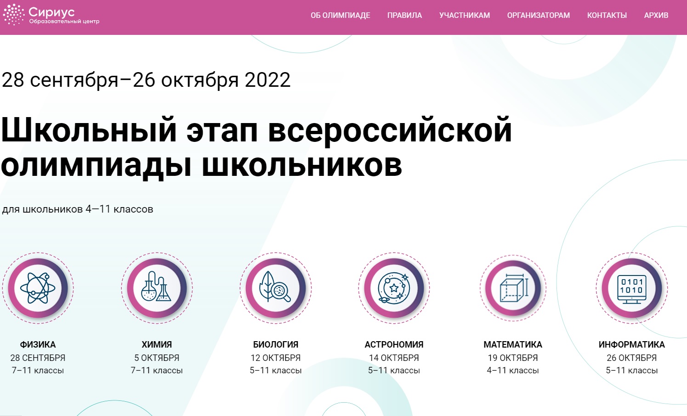Click 5–11 классы under ИНФОРМАТИКА
The image size is (687, 416).
[x=632, y=371]
